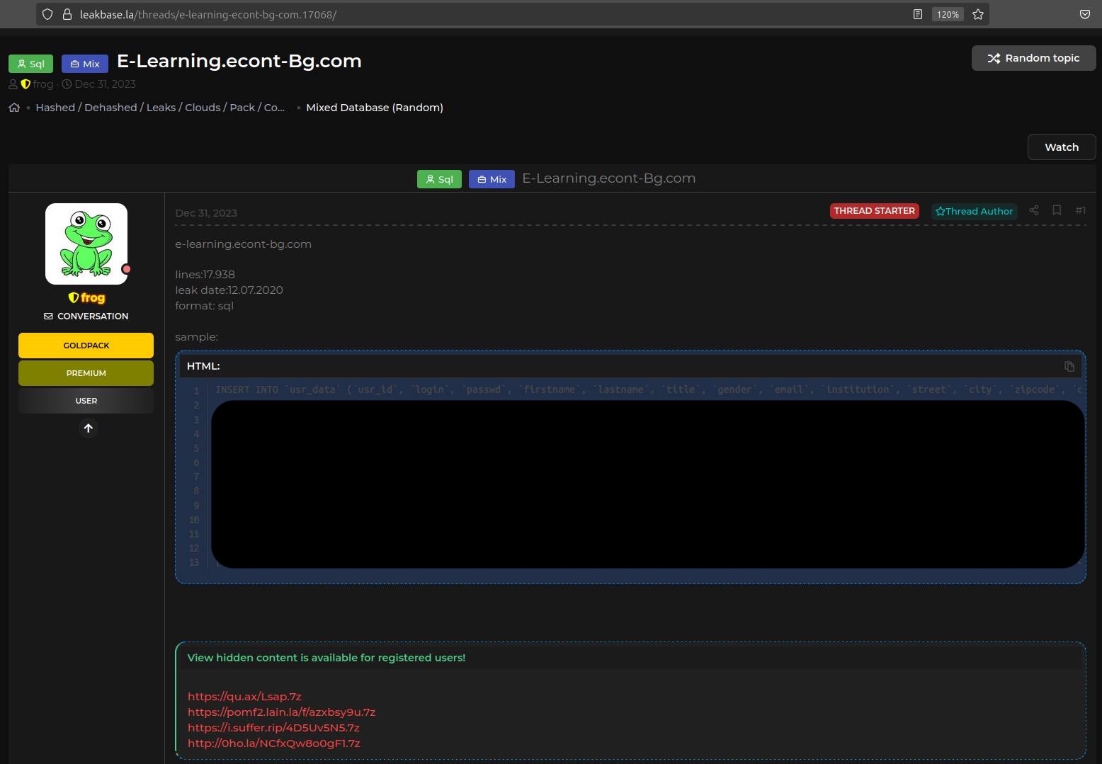Click the GOLDPACK badge
Screen dimensions: 1102x764
point(86,346)
